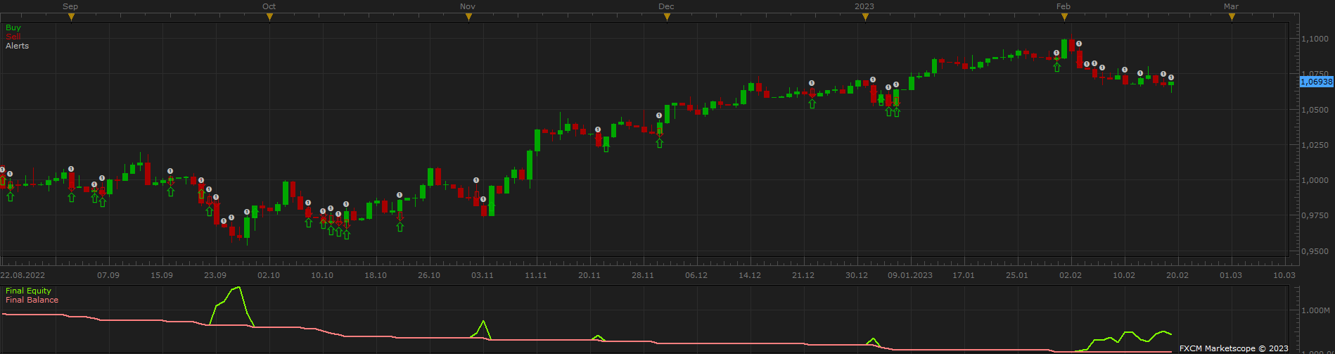
Task: Click the 22.08.2022 date label
Action: pyautogui.click(x=23, y=275)
